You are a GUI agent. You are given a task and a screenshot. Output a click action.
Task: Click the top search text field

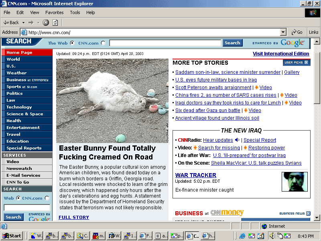tap(165, 43)
